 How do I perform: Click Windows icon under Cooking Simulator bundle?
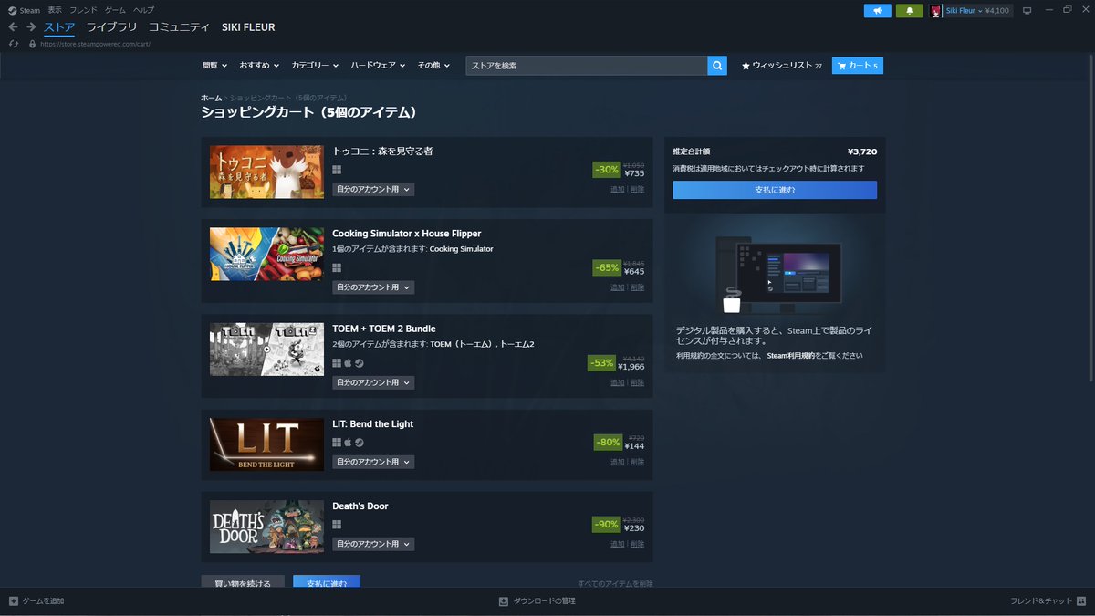point(337,267)
